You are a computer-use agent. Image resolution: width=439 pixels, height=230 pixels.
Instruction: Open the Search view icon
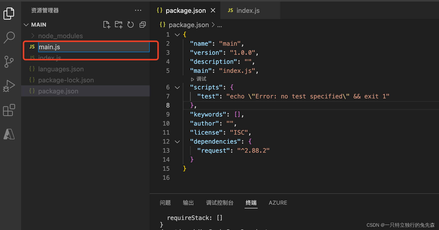point(9,37)
